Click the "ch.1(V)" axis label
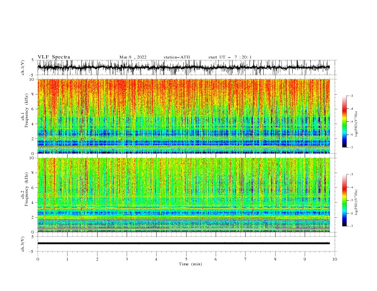 point(23,68)
